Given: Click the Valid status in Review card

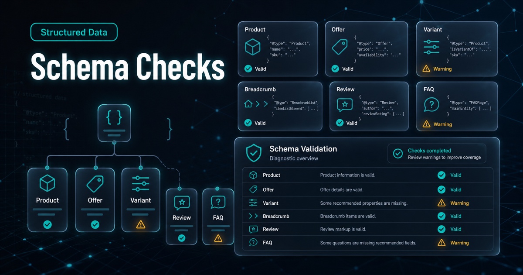Looking at the screenshot, I should click(x=347, y=123).
